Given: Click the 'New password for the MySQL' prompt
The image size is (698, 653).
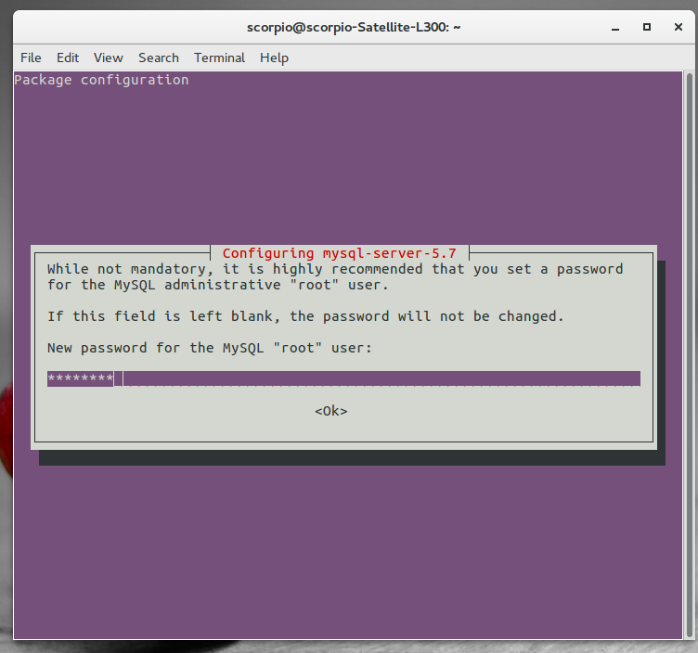Looking at the screenshot, I should click(x=209, y=348).
